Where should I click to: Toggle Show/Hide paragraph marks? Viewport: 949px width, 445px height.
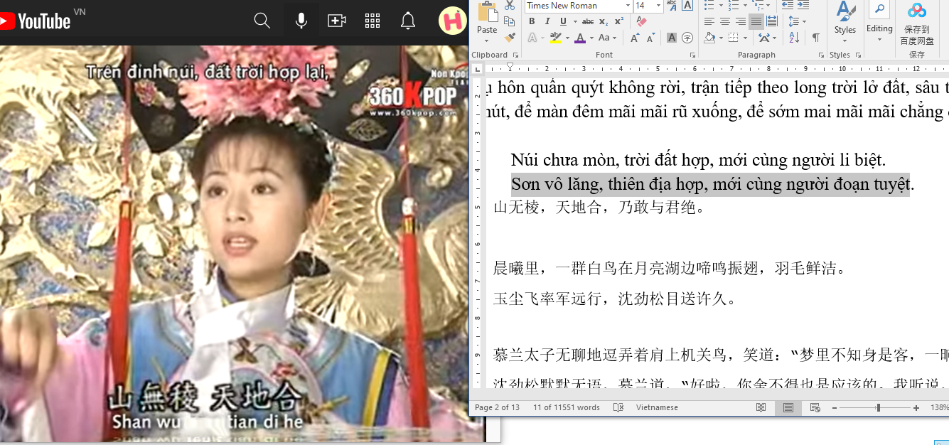pos(815,38)
